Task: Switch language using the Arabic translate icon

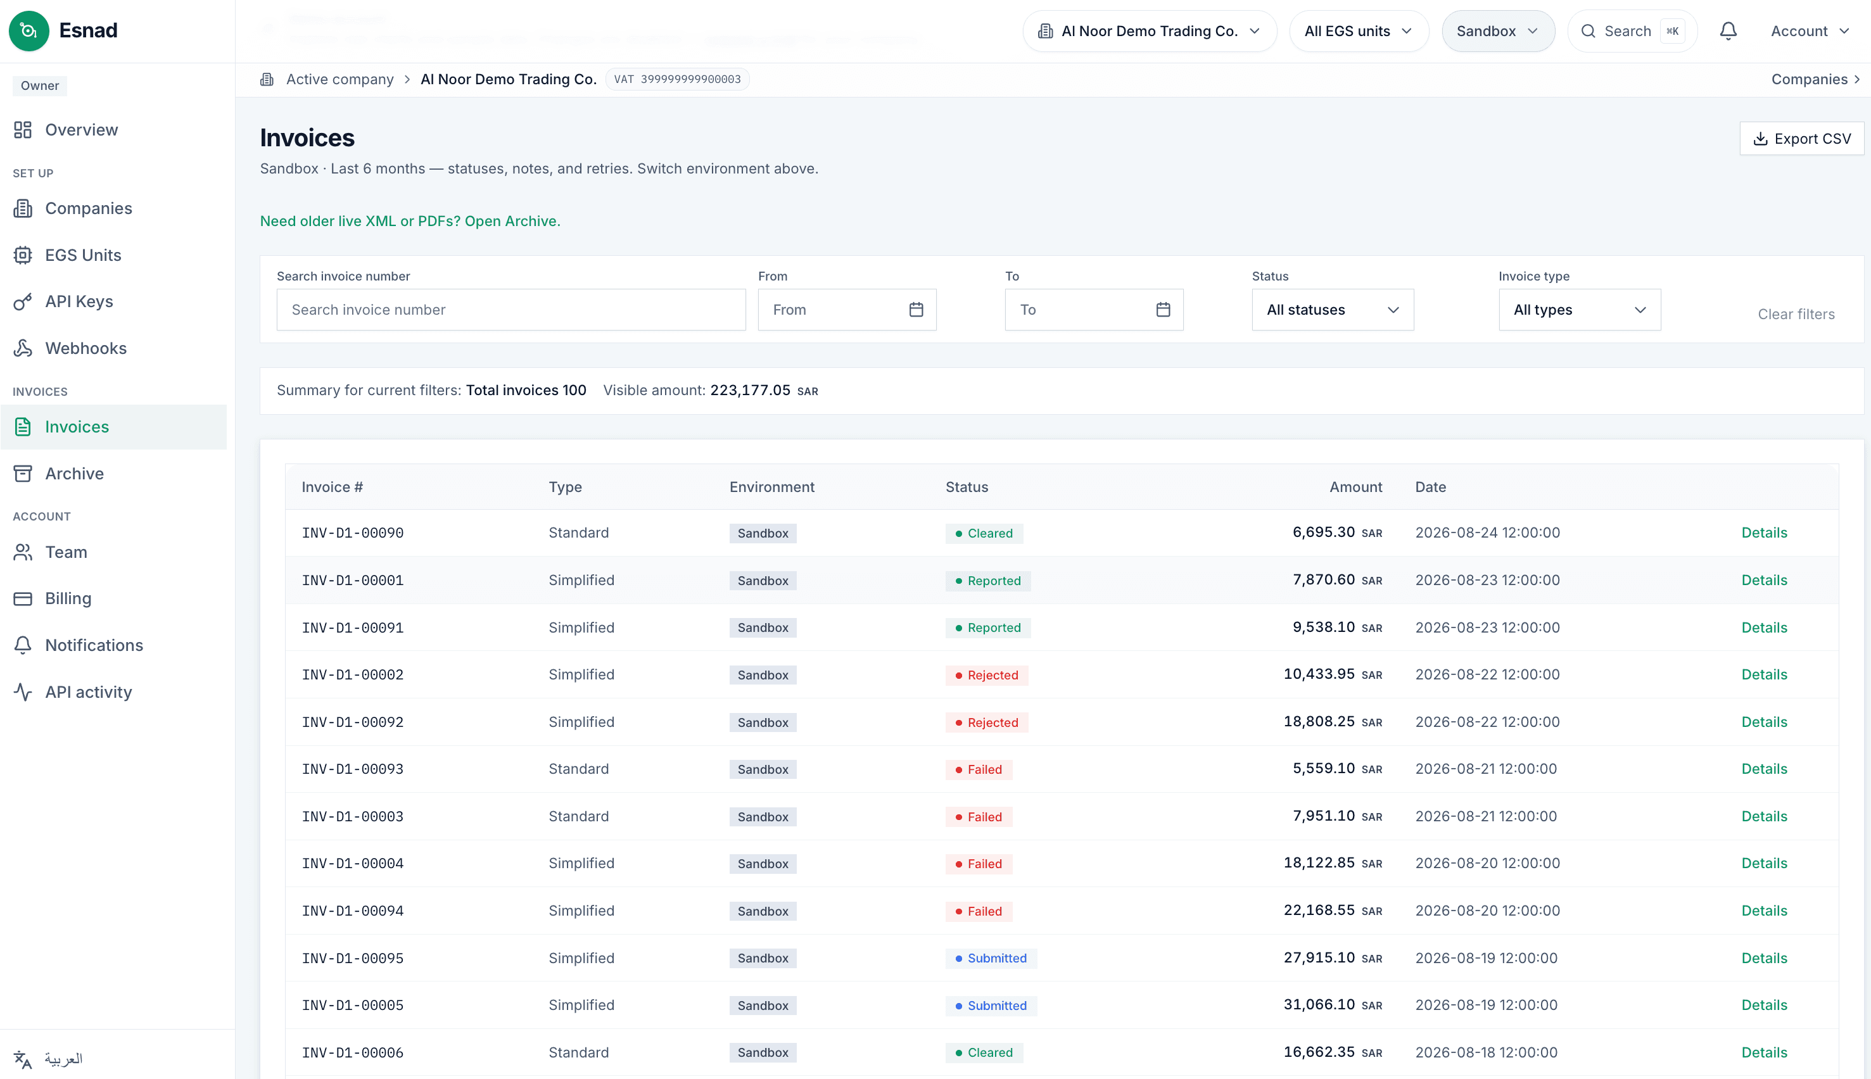Action: pos(23,1059)
